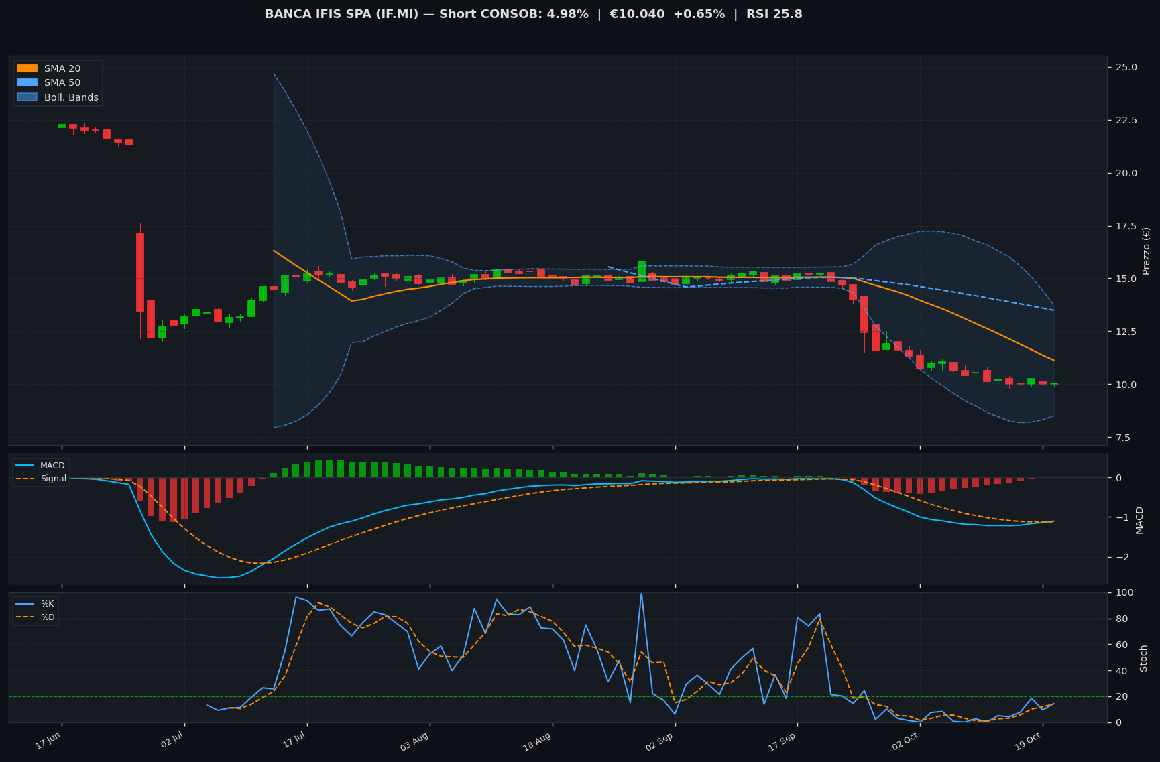Click the 'SMA 50' legend label
The image size is (1160, 762).
(62, 83)
